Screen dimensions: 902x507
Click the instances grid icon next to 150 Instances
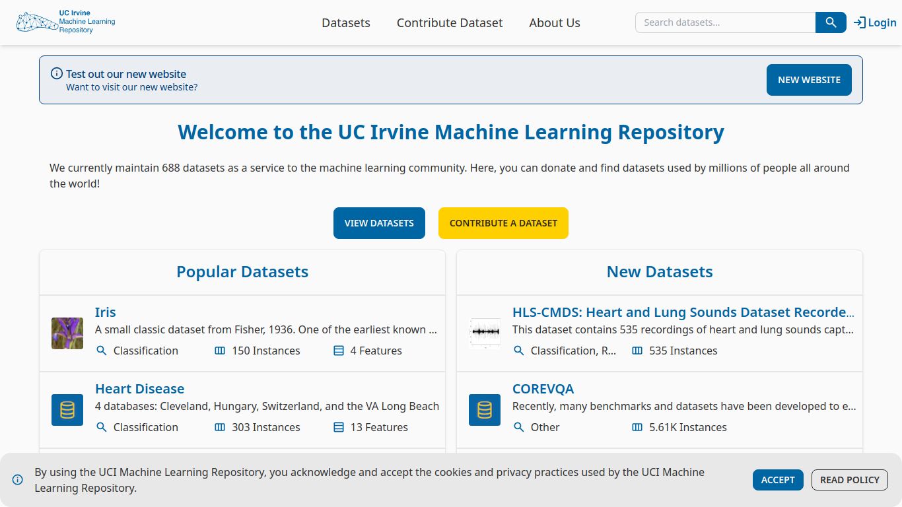[x=219, y=351]
